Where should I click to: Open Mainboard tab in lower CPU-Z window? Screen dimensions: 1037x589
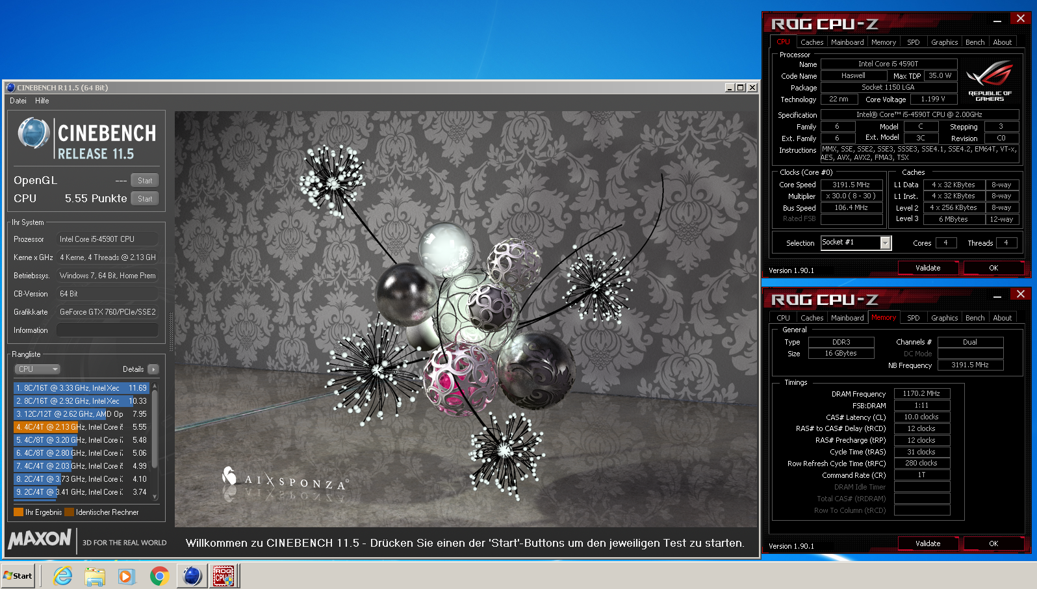[x=847, y=318]
